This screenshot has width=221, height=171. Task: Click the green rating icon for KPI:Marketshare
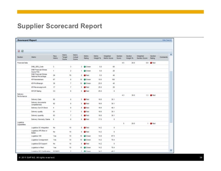click(85, 80)
